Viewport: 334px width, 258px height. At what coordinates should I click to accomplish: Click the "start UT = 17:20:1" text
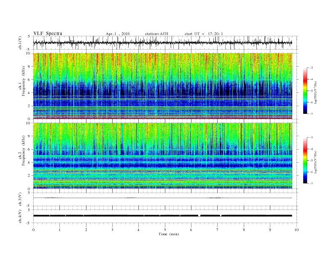pyautogui.click(x=204, y=34)
